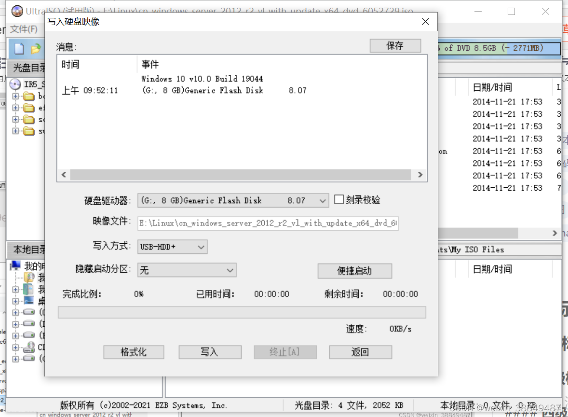Screen dimensions: 568x417
Task: Enable the 刻录校验 checkbox
Action: (x=338, y=199)
